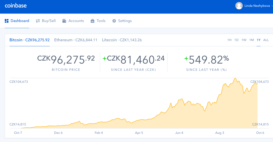273x142 pixels.
Task: Click the Settings gear icon
Action: 114,21
